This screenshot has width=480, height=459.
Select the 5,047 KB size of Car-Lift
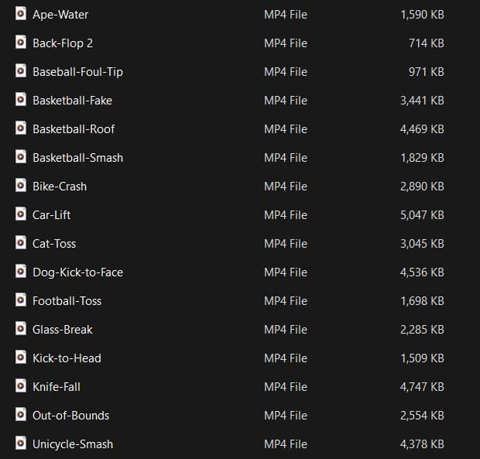pos(422,215)
